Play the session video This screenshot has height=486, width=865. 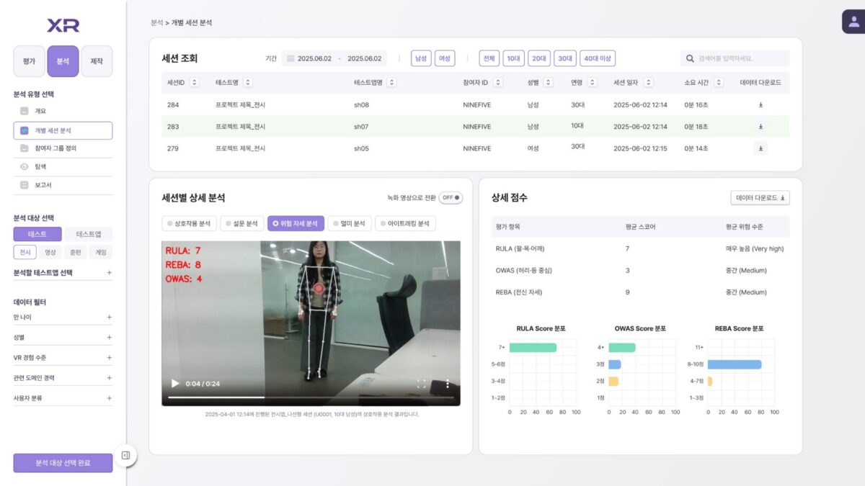(x=174, y=384)
